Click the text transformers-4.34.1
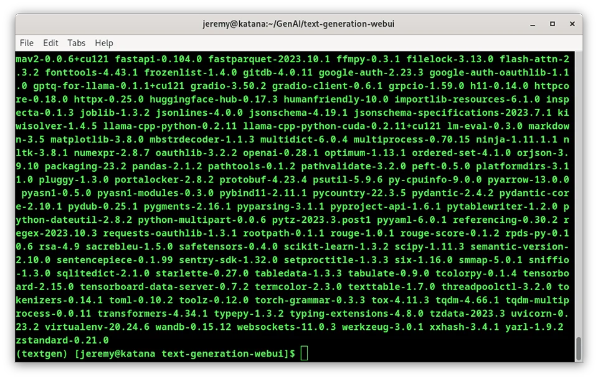This screenshot has width=598, height=379. 153,314
